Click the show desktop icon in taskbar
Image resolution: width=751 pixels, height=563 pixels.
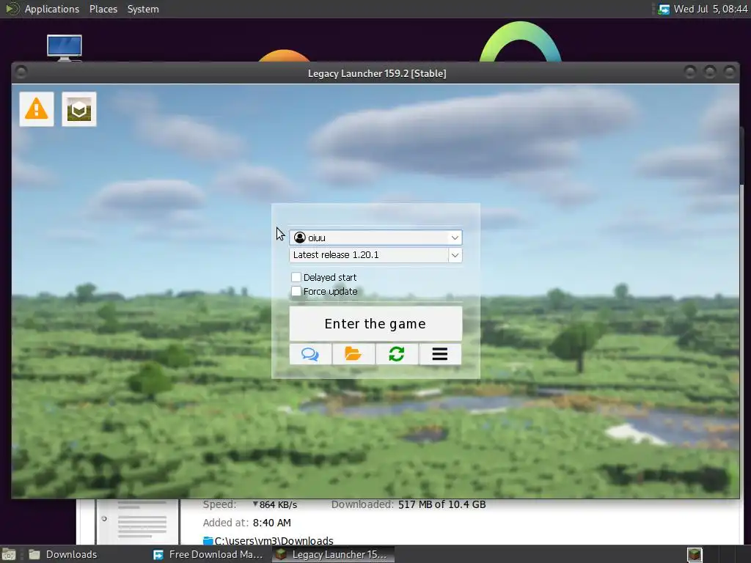(x=9, y=555)
